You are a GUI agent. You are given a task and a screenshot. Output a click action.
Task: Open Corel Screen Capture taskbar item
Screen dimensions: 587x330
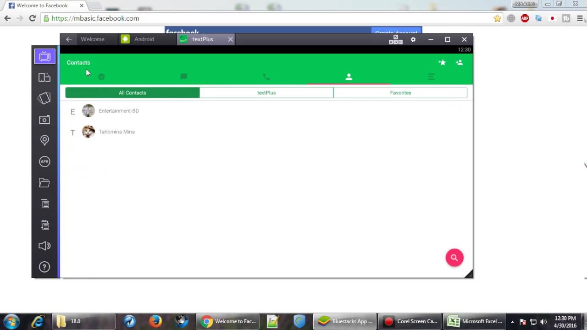tap(410, 321)
